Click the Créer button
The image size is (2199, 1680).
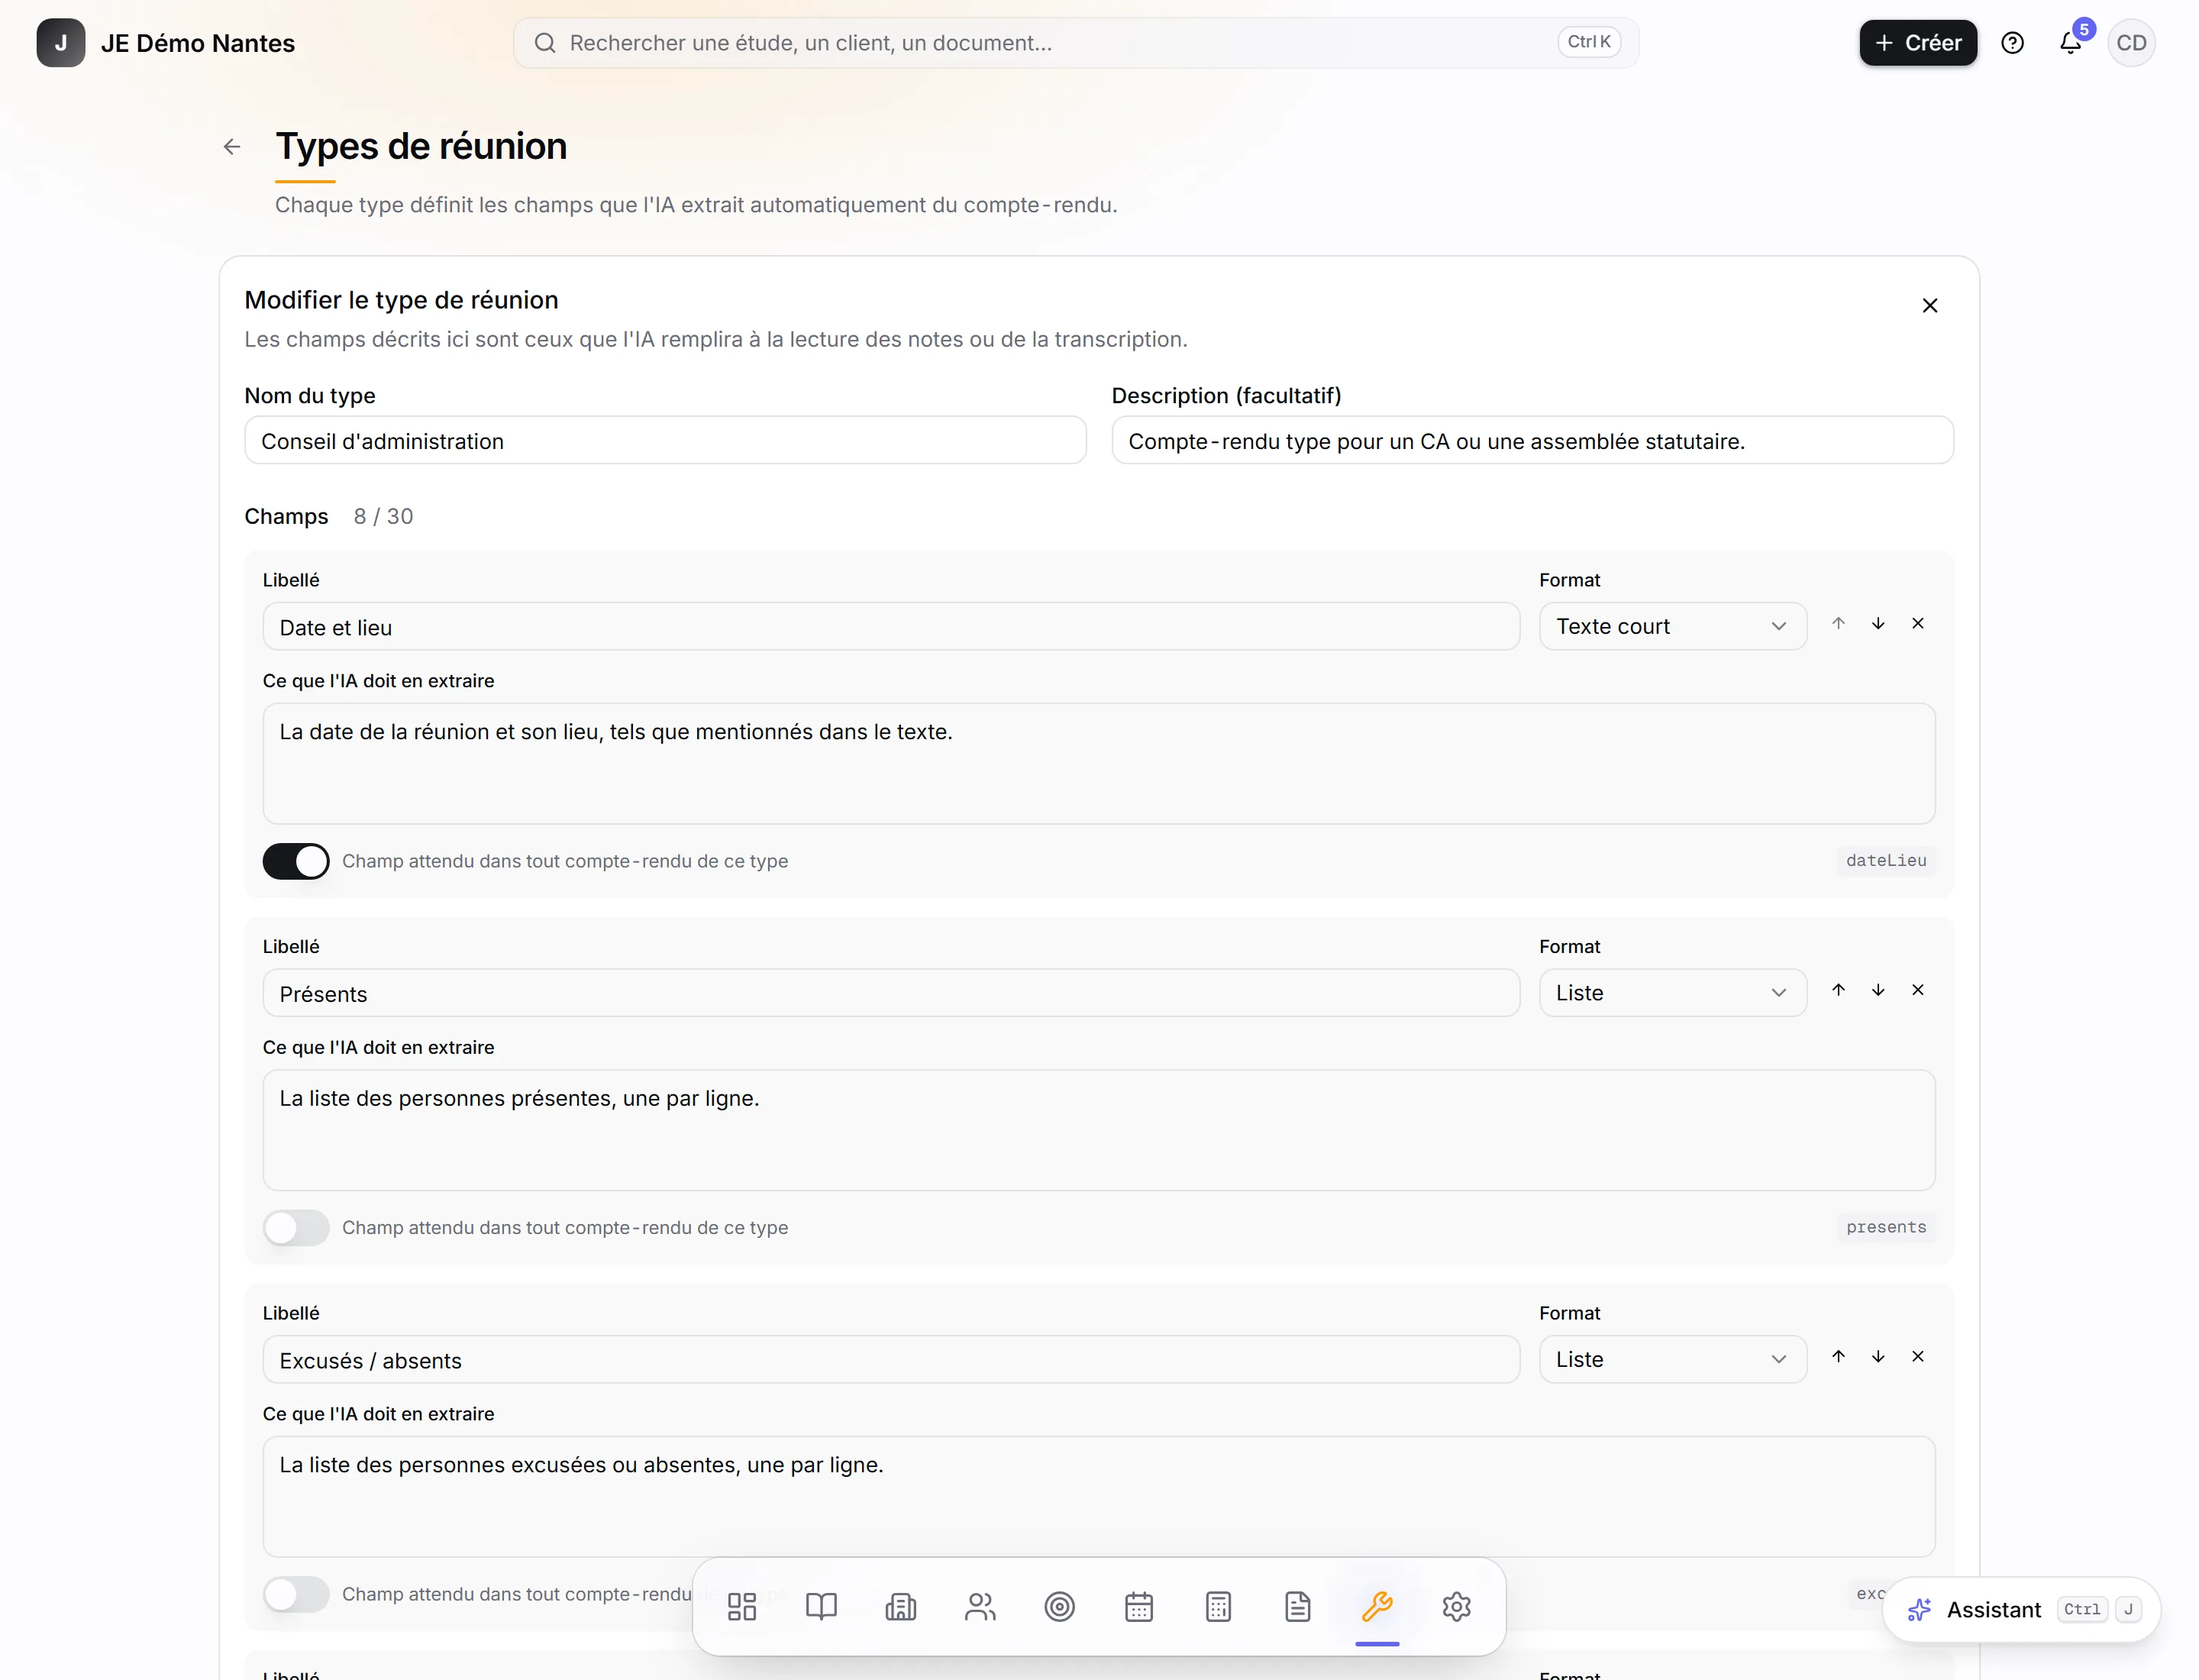(1918, 43)
